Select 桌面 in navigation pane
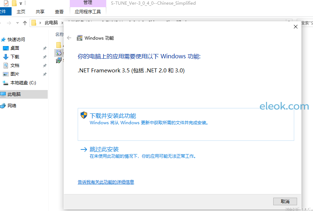Screen dimensions: 313x211 tap(14, 48)
